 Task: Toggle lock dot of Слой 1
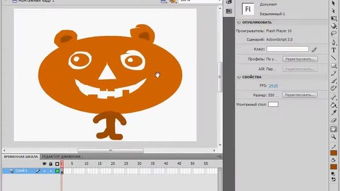pos(51,171)
